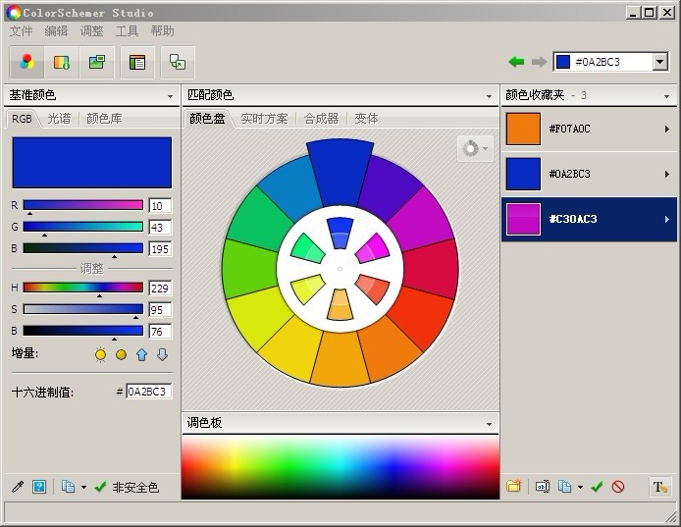This screenshot has width=681, height=527.
Task: Open the copy options arrow in favorites toolbar
Action: 580,487
